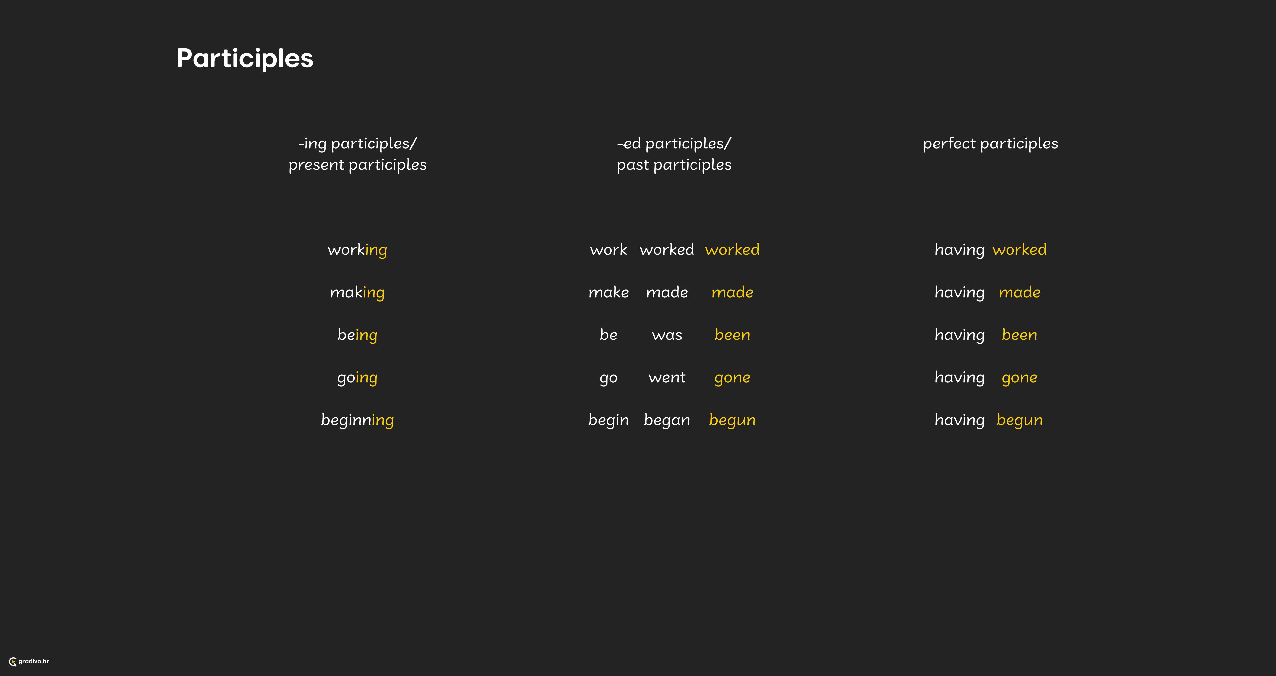This screenshot has width=1276, height=676.
Task: Open the gradivo.hr link text
Action: tap(34, 661)
